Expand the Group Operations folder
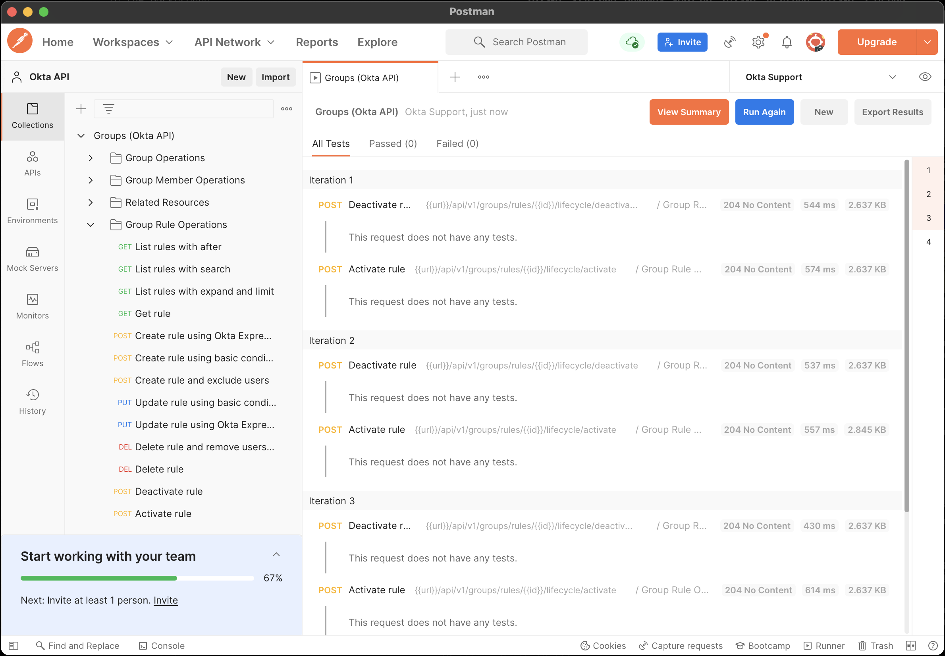The image size is (945, 656). pos(91,158)
